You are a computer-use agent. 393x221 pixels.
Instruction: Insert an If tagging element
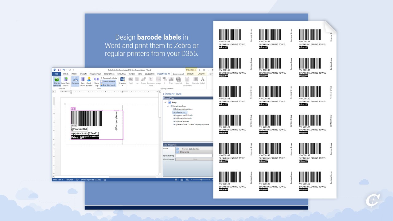pos(165,80)
